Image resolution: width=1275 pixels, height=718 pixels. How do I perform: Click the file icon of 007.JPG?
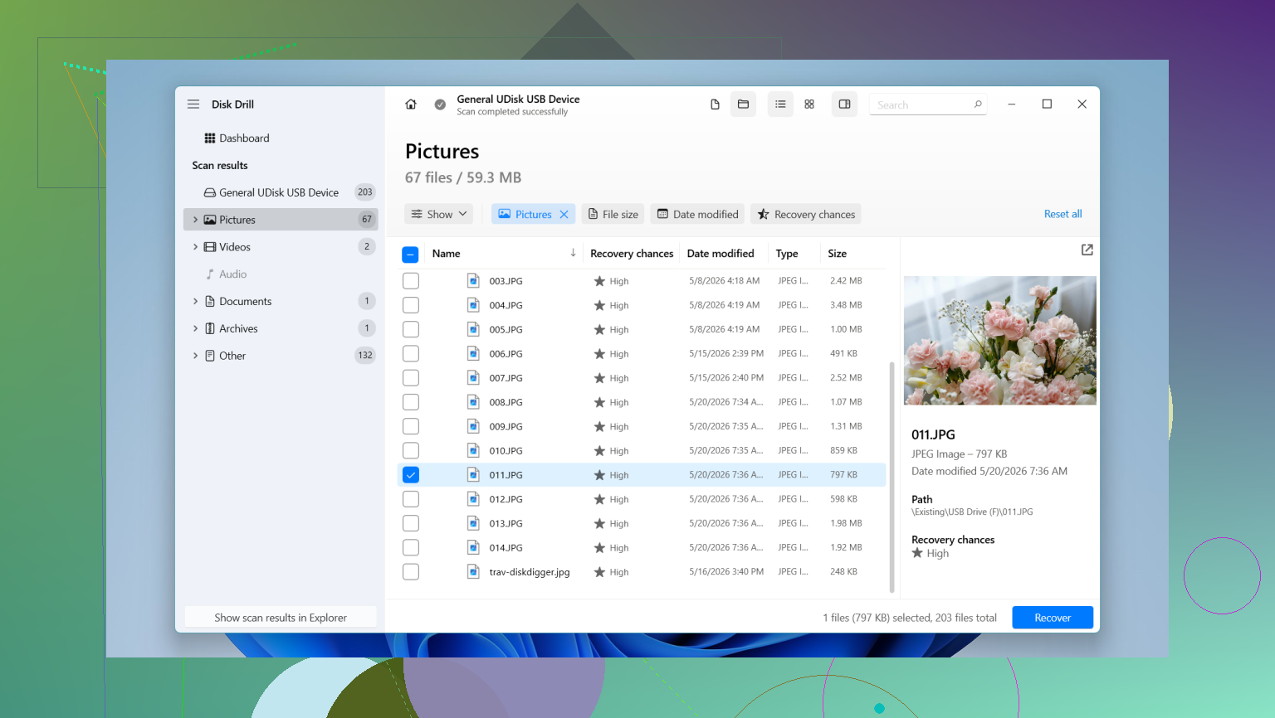click(473, 378)
